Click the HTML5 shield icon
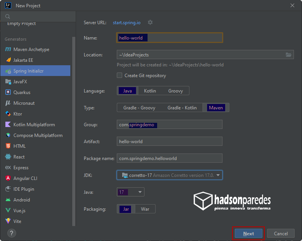Screen dimensions: 302x241 tap(8, 146)
